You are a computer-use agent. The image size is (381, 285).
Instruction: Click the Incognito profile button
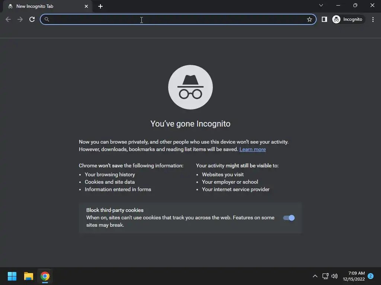pos(348,19)
